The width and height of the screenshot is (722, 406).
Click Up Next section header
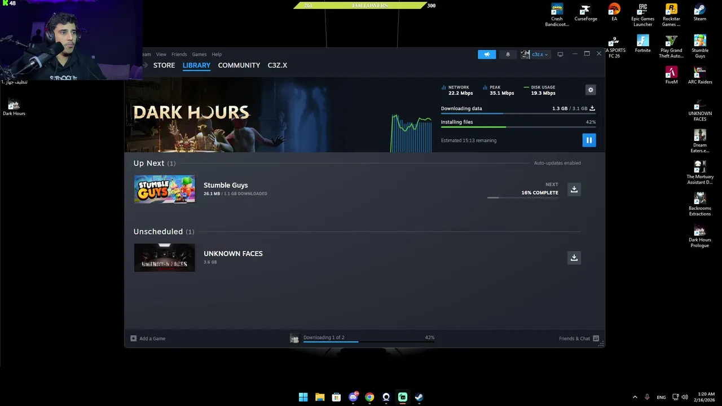point(155,163)
